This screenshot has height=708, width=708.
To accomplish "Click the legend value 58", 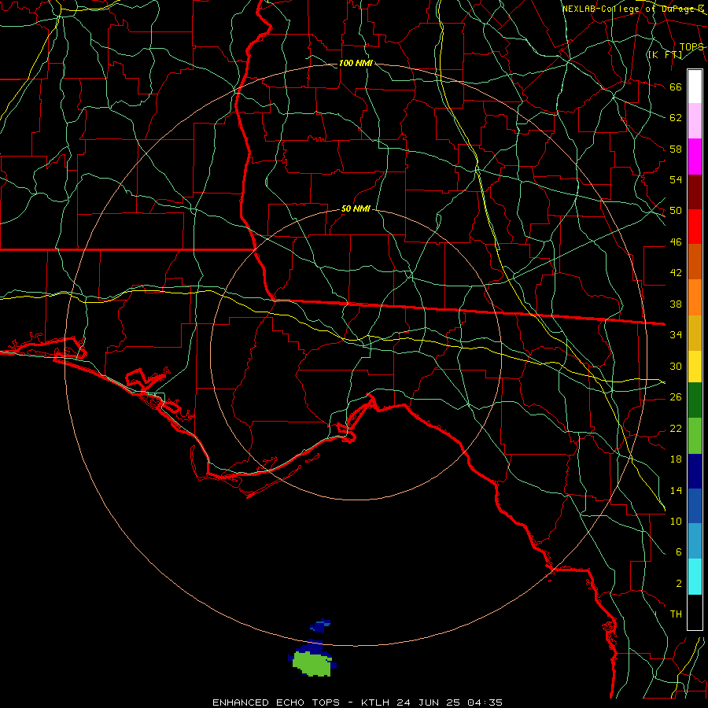I will pos(676,149).
